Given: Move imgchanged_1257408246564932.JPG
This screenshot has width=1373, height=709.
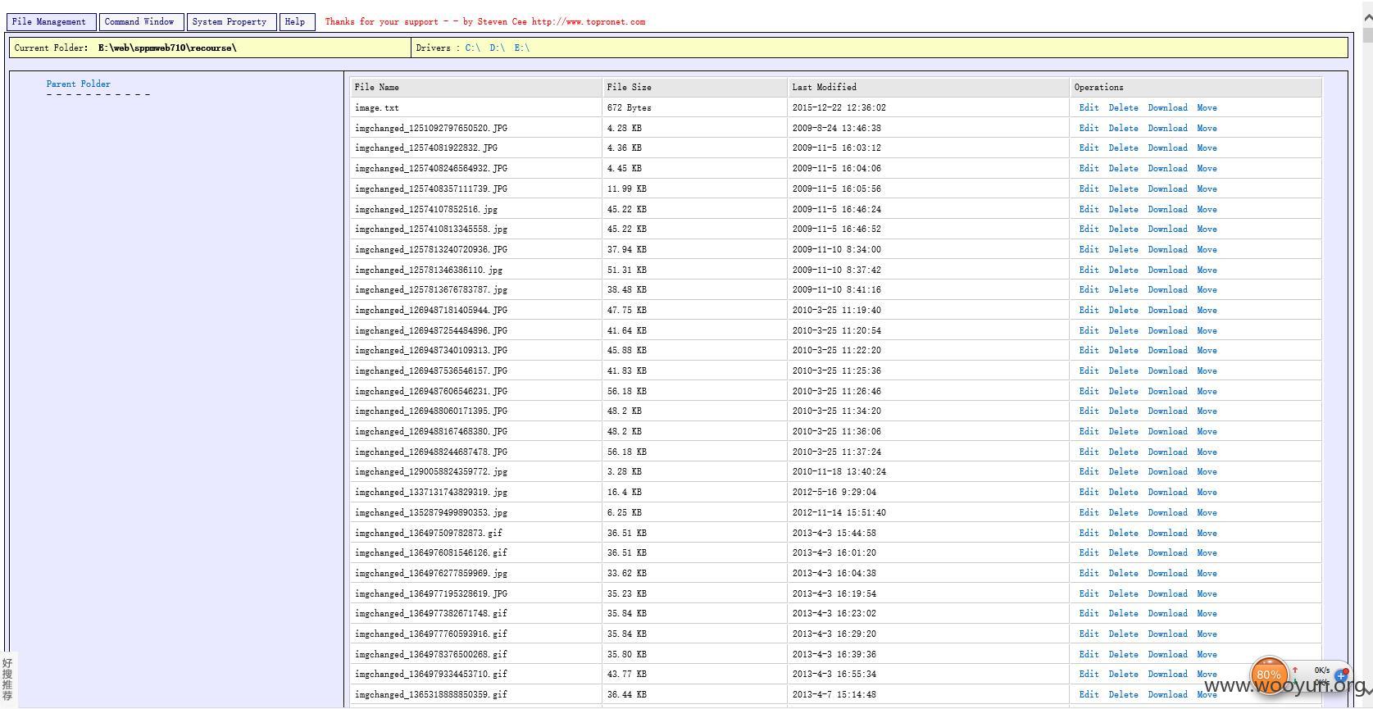Looking at the screenshot, I should (x=1207, y=168).
